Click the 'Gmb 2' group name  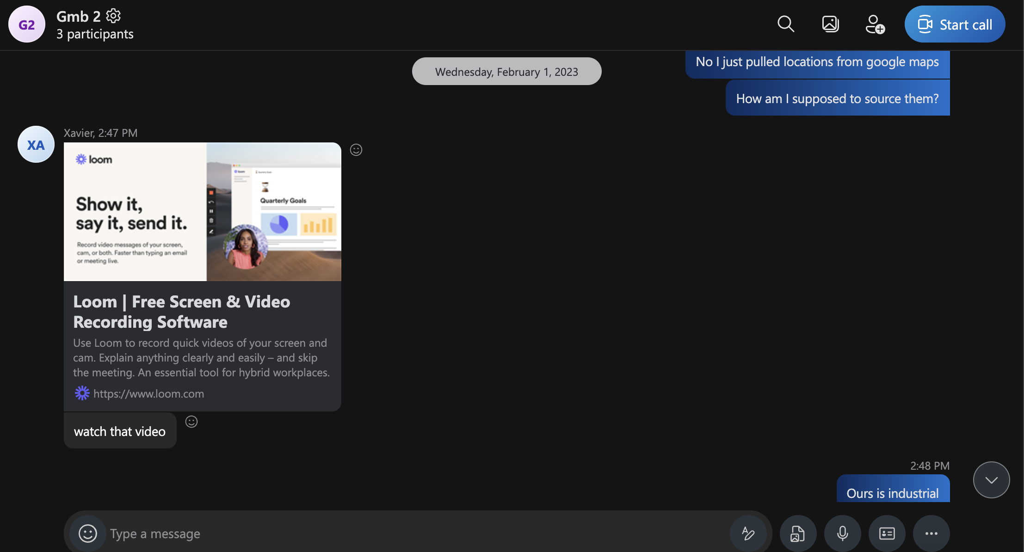[x=79, y=17]
